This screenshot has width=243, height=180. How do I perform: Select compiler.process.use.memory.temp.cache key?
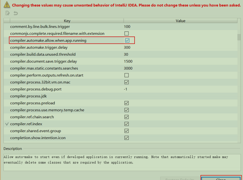[x=47, y=110]
